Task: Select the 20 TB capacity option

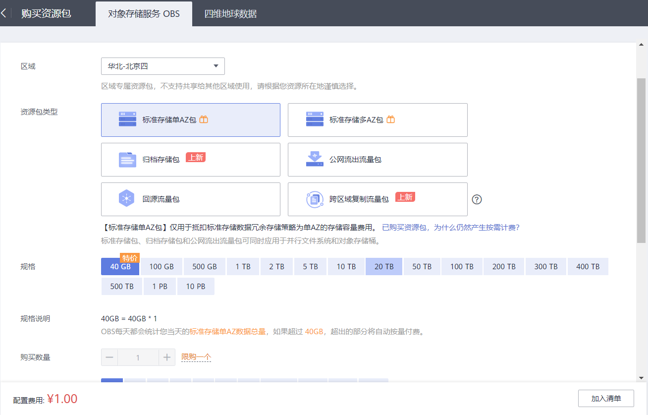Action: click(x=383, y=266)
